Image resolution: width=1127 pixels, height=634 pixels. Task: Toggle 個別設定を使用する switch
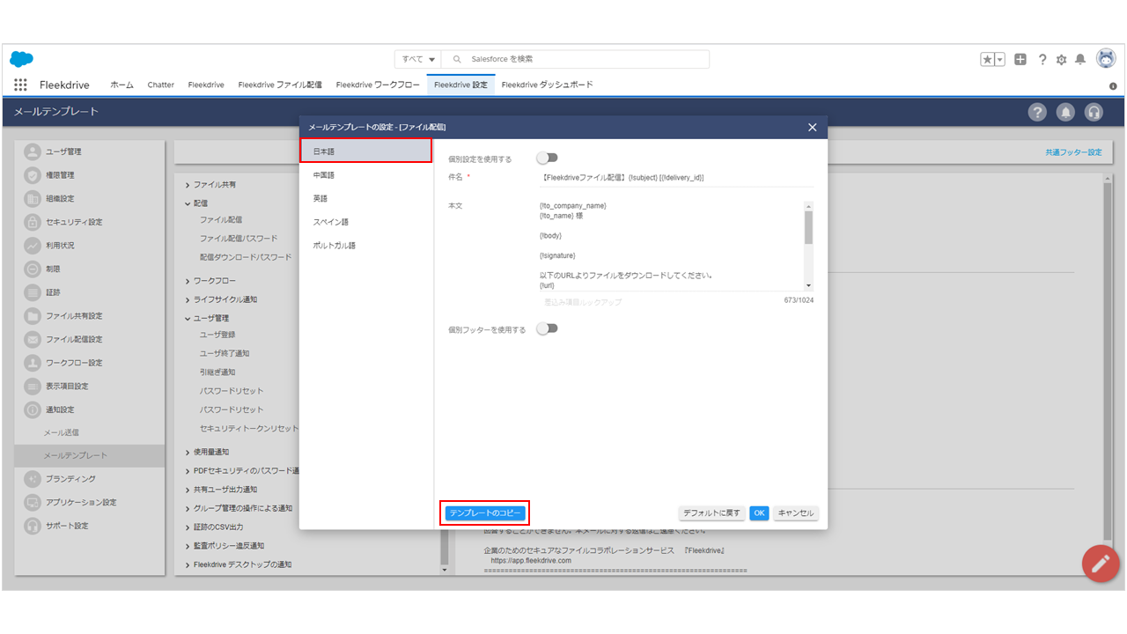548,158
